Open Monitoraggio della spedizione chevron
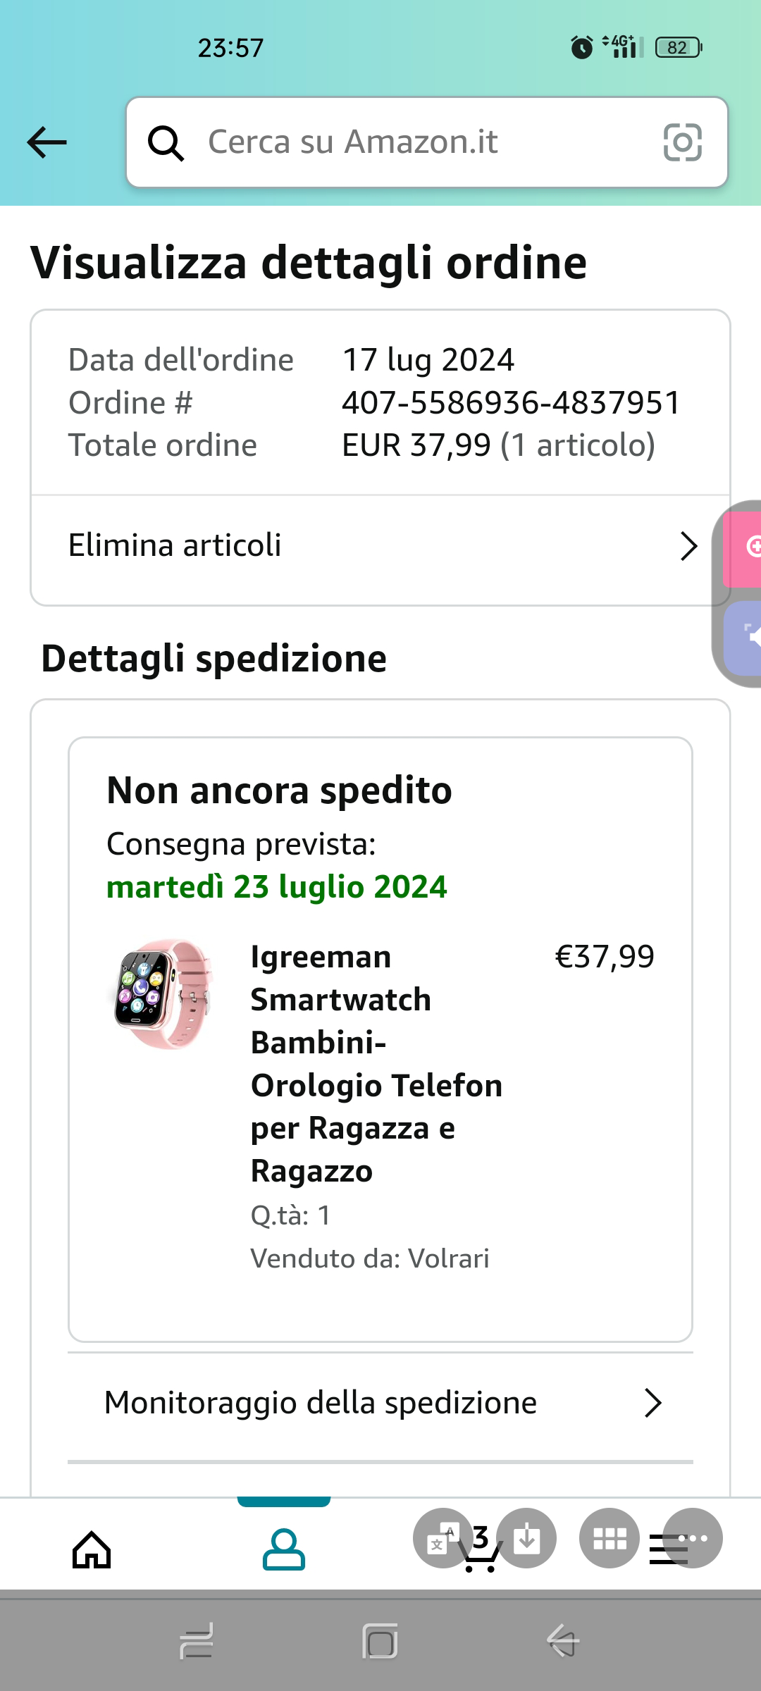This screenshot has width=761, height=1691. 653,1403
